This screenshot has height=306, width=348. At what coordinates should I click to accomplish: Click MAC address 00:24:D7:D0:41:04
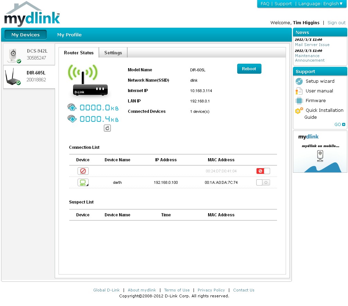coord(221,171)
